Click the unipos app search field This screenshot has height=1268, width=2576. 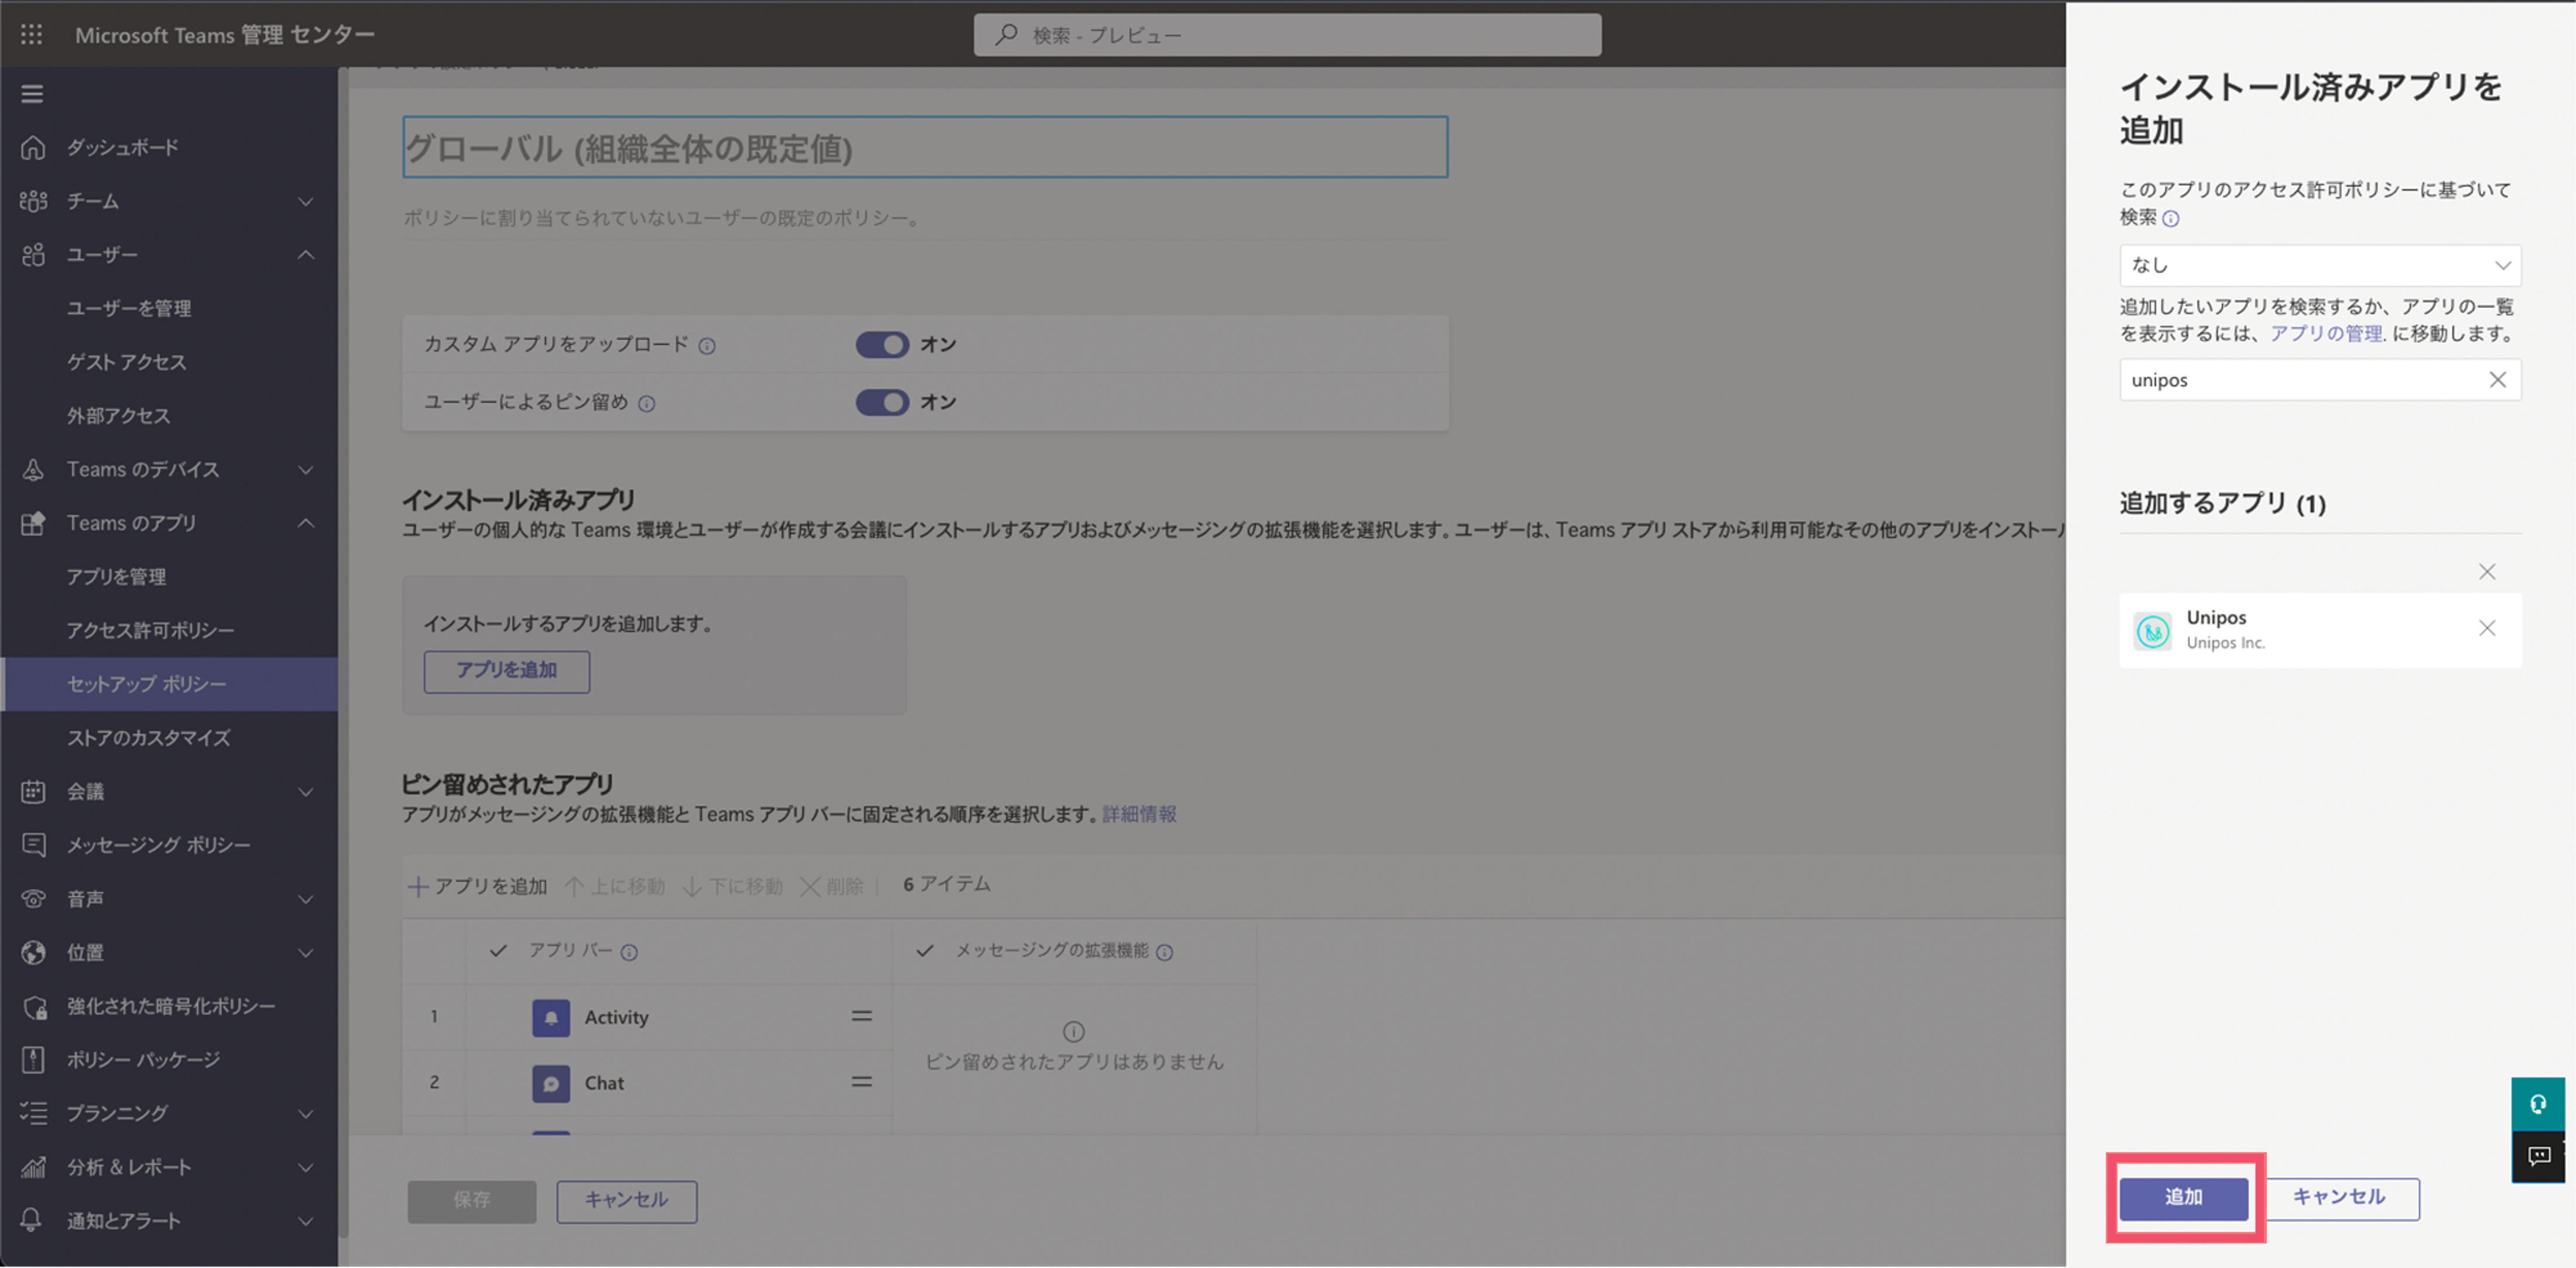pyautogui.click(x=2320, y=380)
